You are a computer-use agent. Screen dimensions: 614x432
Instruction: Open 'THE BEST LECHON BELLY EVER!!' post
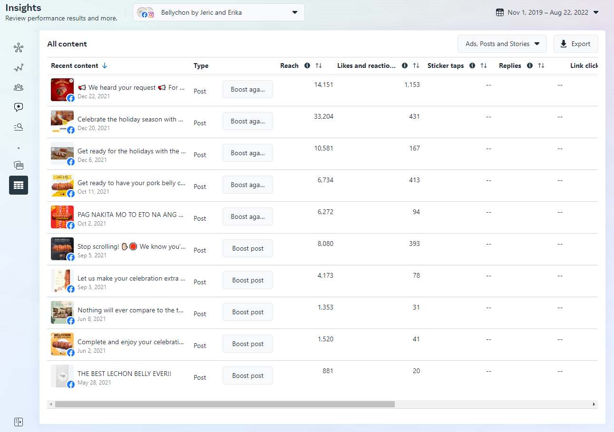pos(125,374)
